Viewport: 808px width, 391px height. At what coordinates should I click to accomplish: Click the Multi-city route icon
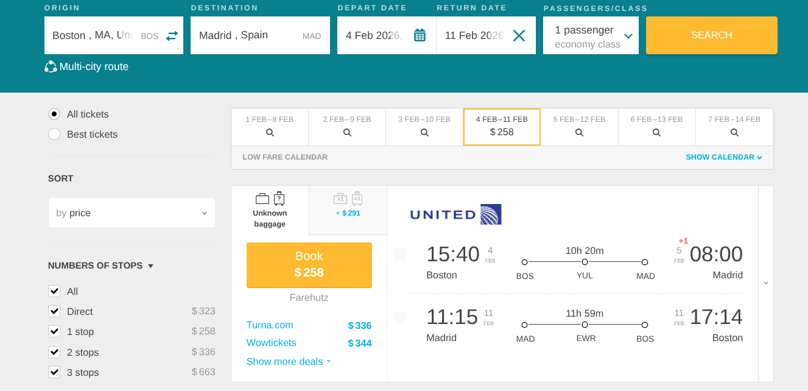(51, 67)
